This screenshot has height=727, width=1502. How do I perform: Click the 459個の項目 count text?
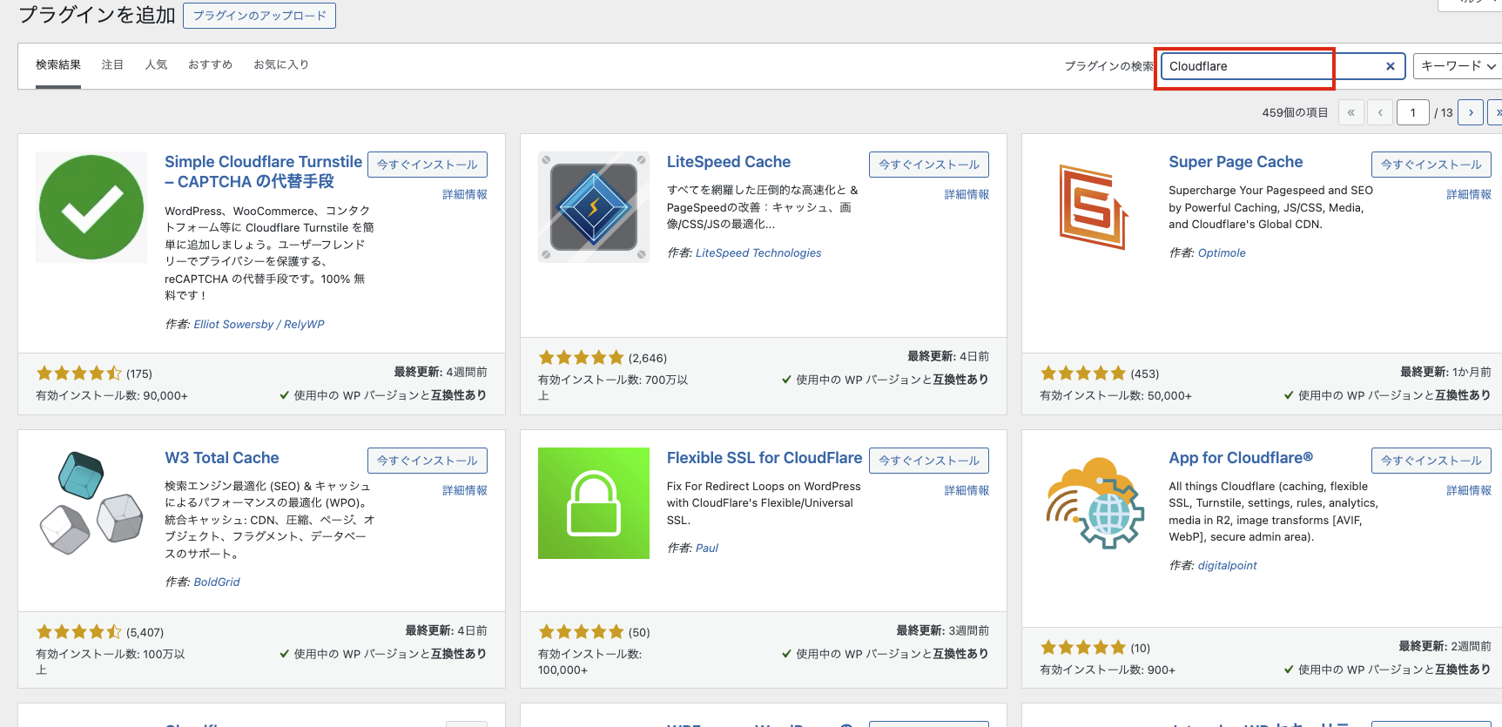pyautogui.click(x=1295, y=113)
